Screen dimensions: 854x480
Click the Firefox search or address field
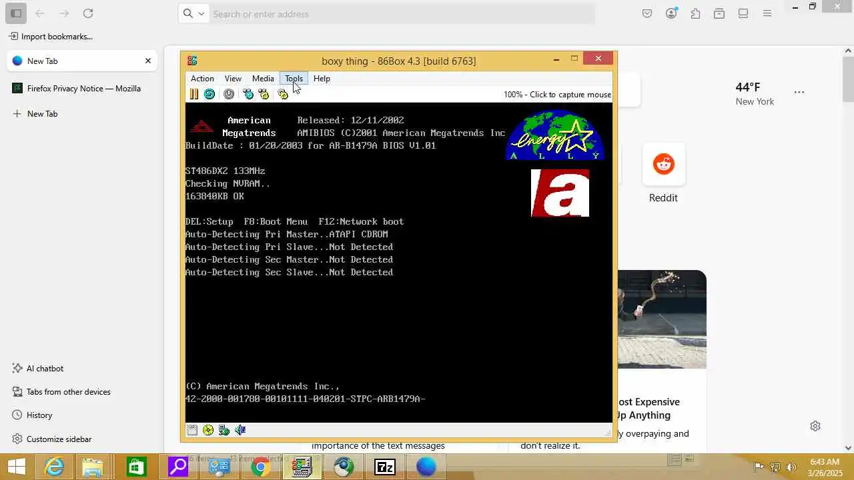(x=402, y=13)
